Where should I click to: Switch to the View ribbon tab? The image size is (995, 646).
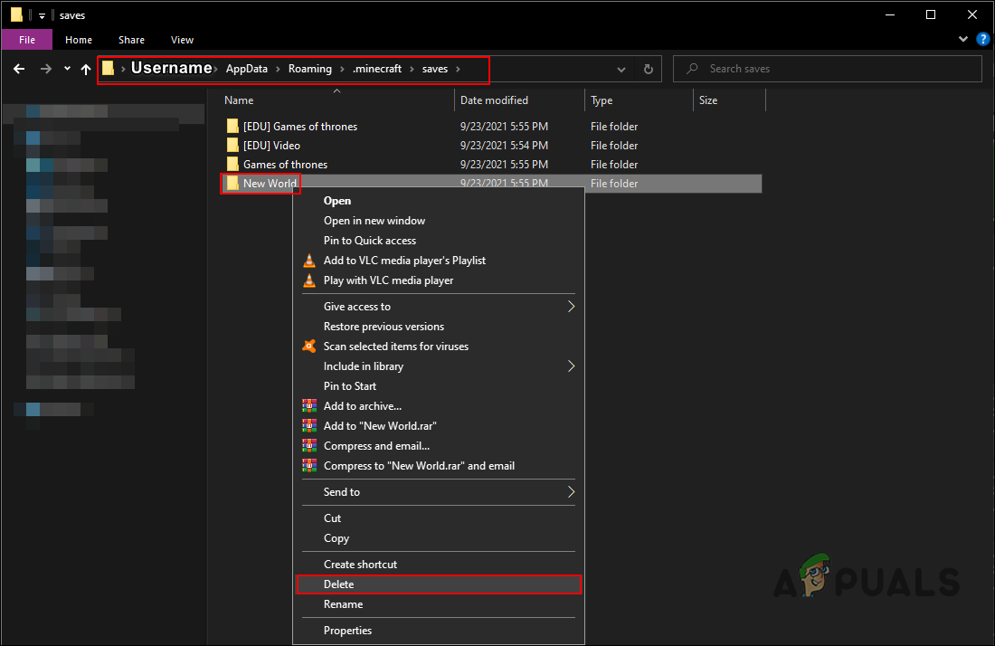pyautogui.click(x=182, y=40)
